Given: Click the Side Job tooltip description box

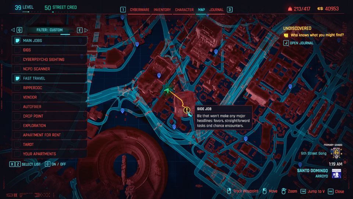Looking at the screenshot, I should 223,118.
